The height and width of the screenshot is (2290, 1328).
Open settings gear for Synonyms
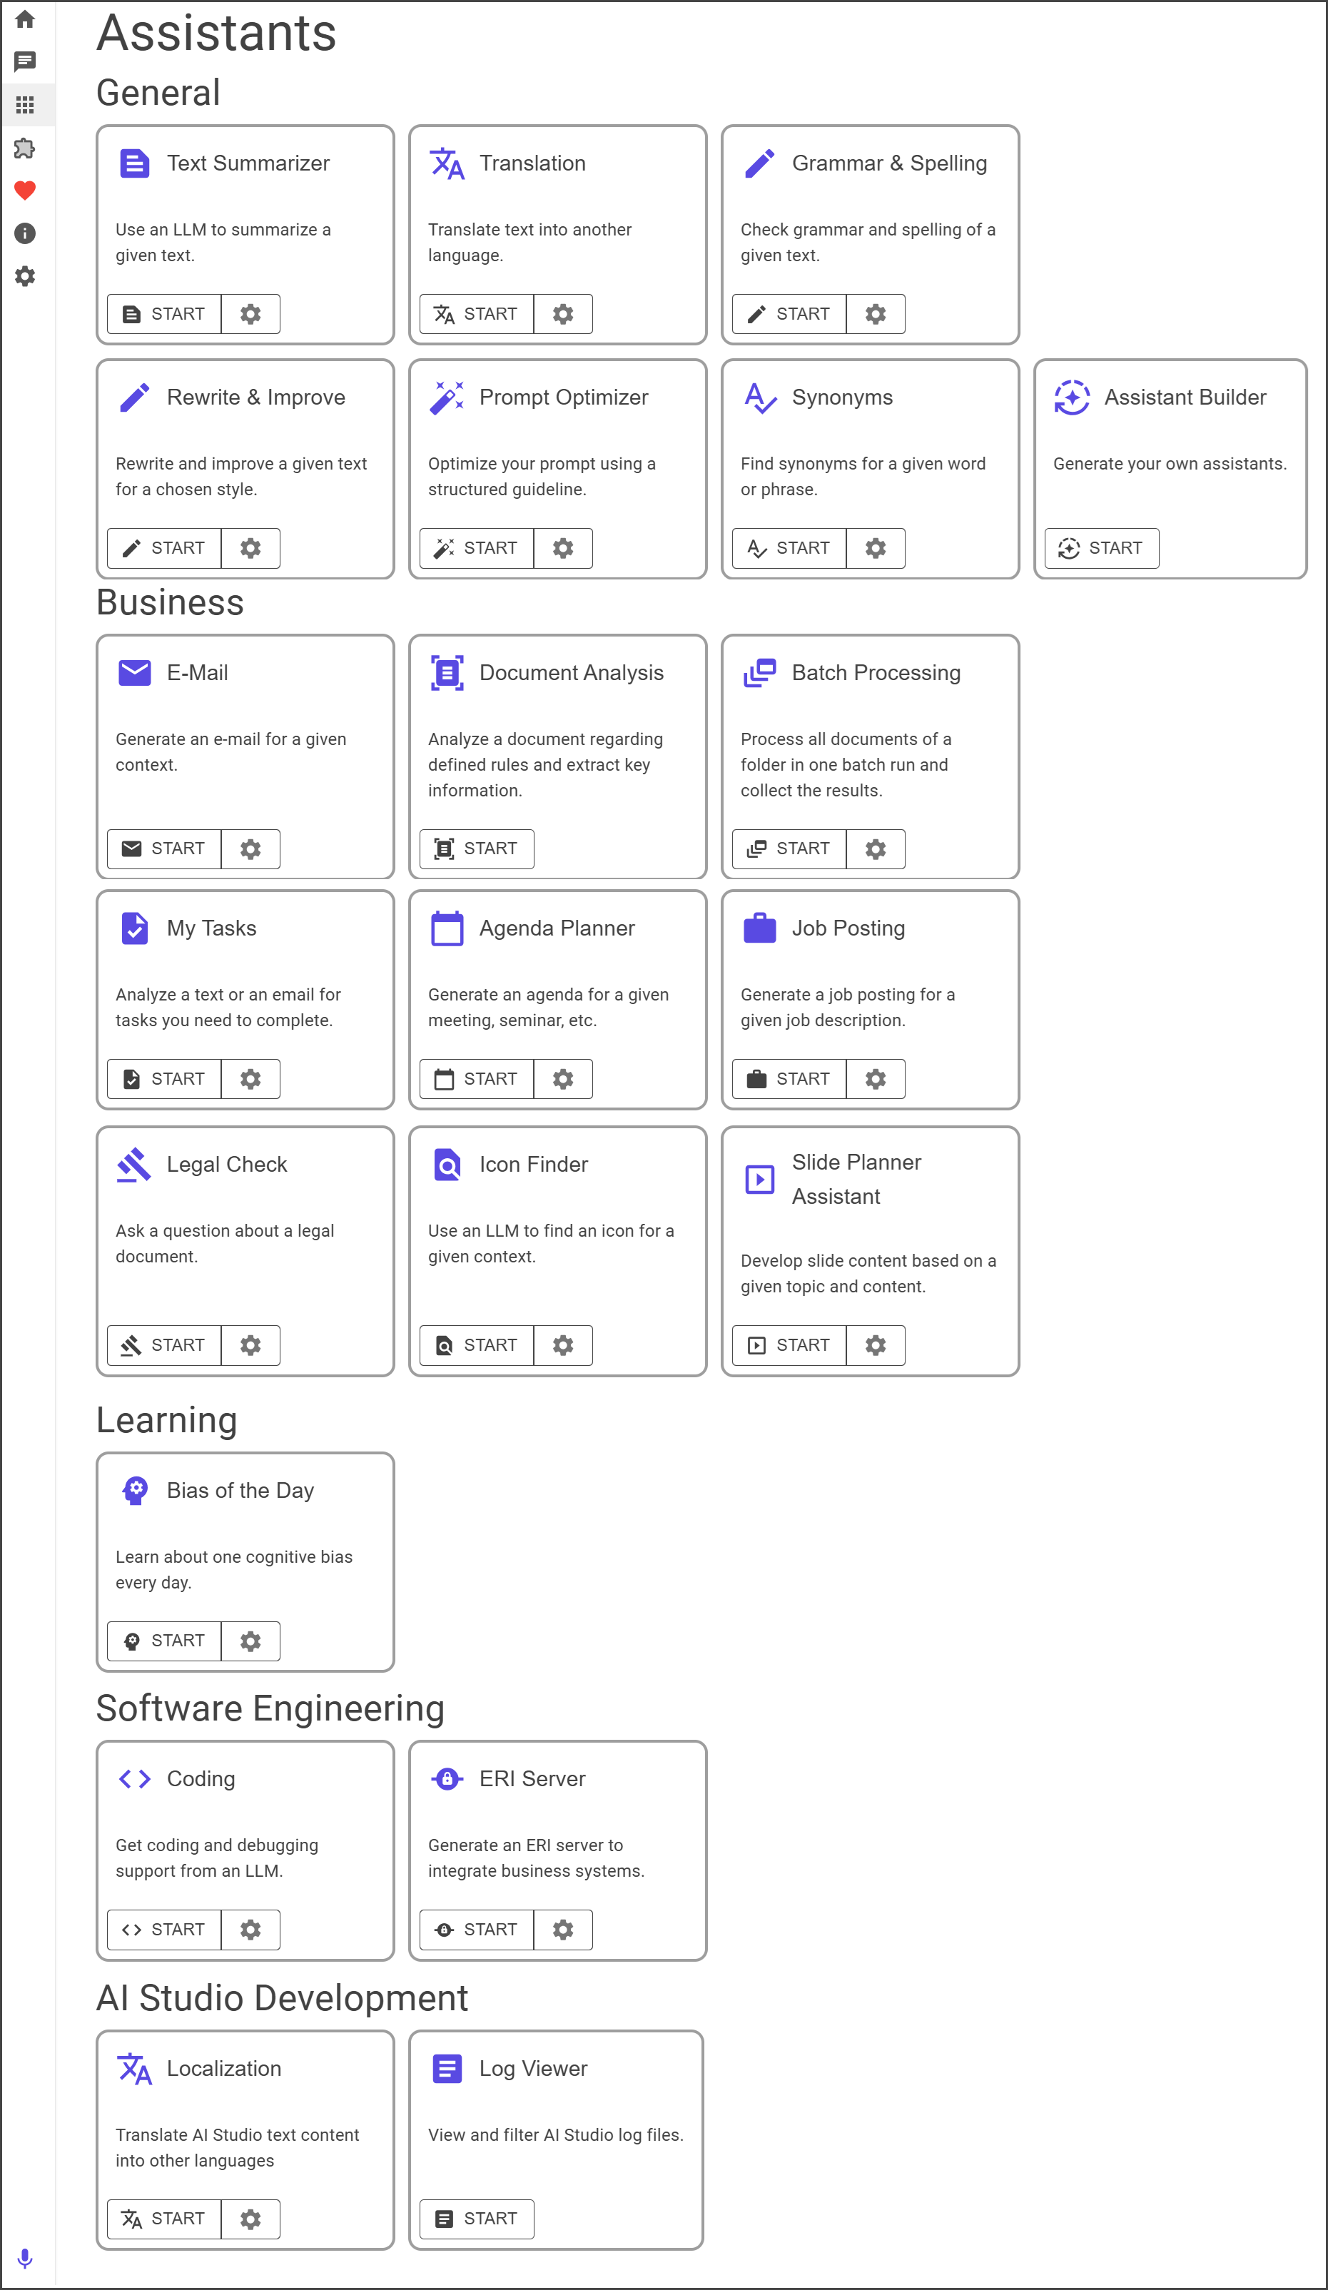click(x=876, y=548)
